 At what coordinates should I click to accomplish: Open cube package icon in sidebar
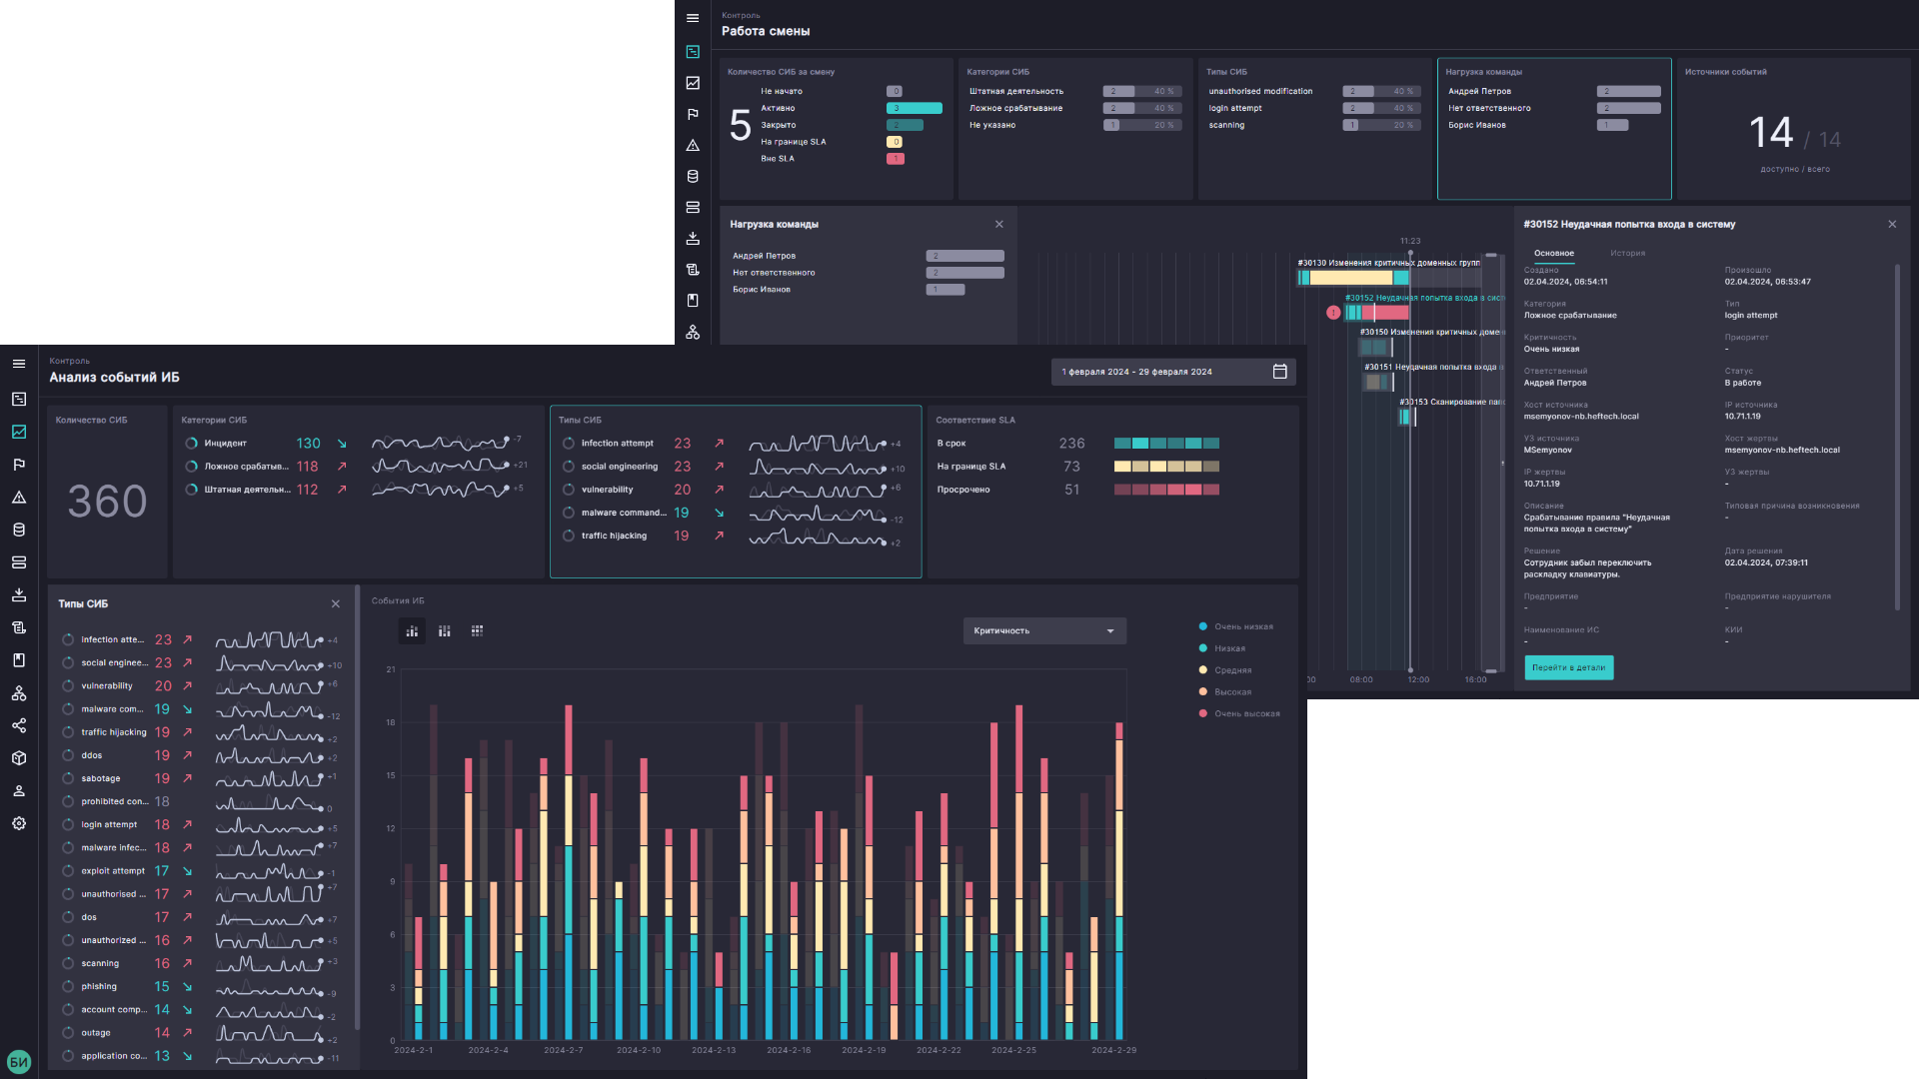pos(19,758)
